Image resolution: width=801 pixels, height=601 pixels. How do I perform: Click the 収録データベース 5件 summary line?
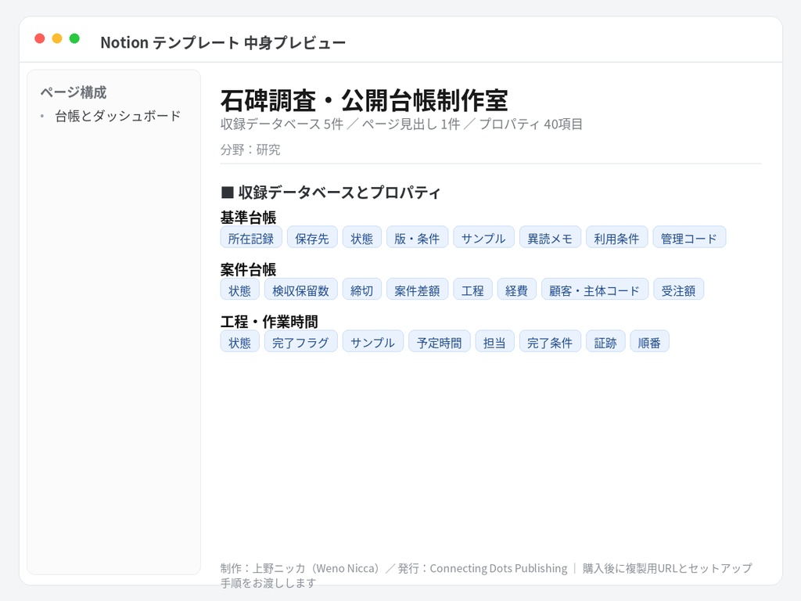pos(401,124)
